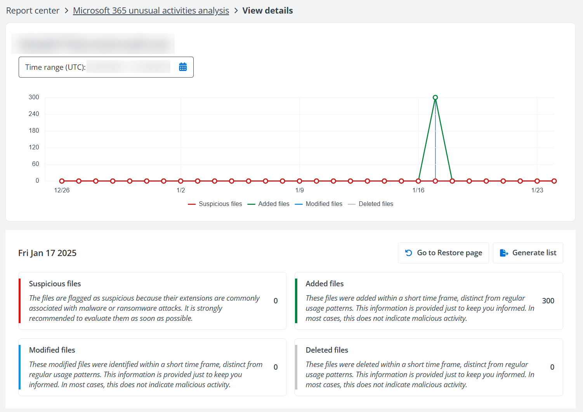
Task: Toggle Added files series in legend
Action: tap(268, 204)
